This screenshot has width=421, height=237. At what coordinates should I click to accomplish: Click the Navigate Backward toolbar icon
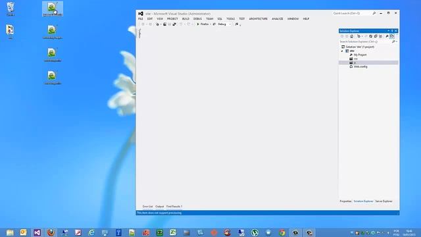[x=143, y=24]
